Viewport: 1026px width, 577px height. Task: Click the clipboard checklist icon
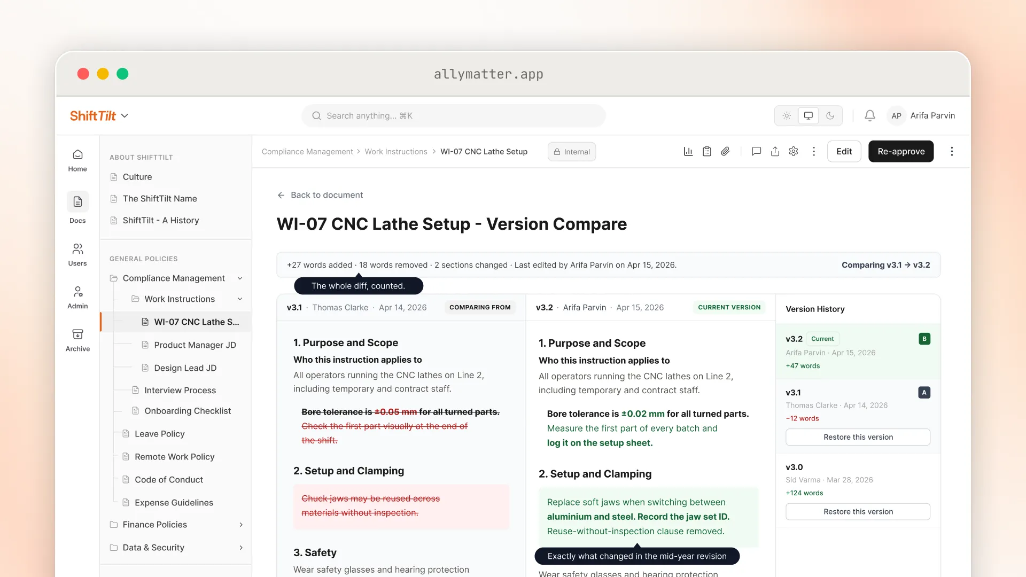[x=707, y=152]
